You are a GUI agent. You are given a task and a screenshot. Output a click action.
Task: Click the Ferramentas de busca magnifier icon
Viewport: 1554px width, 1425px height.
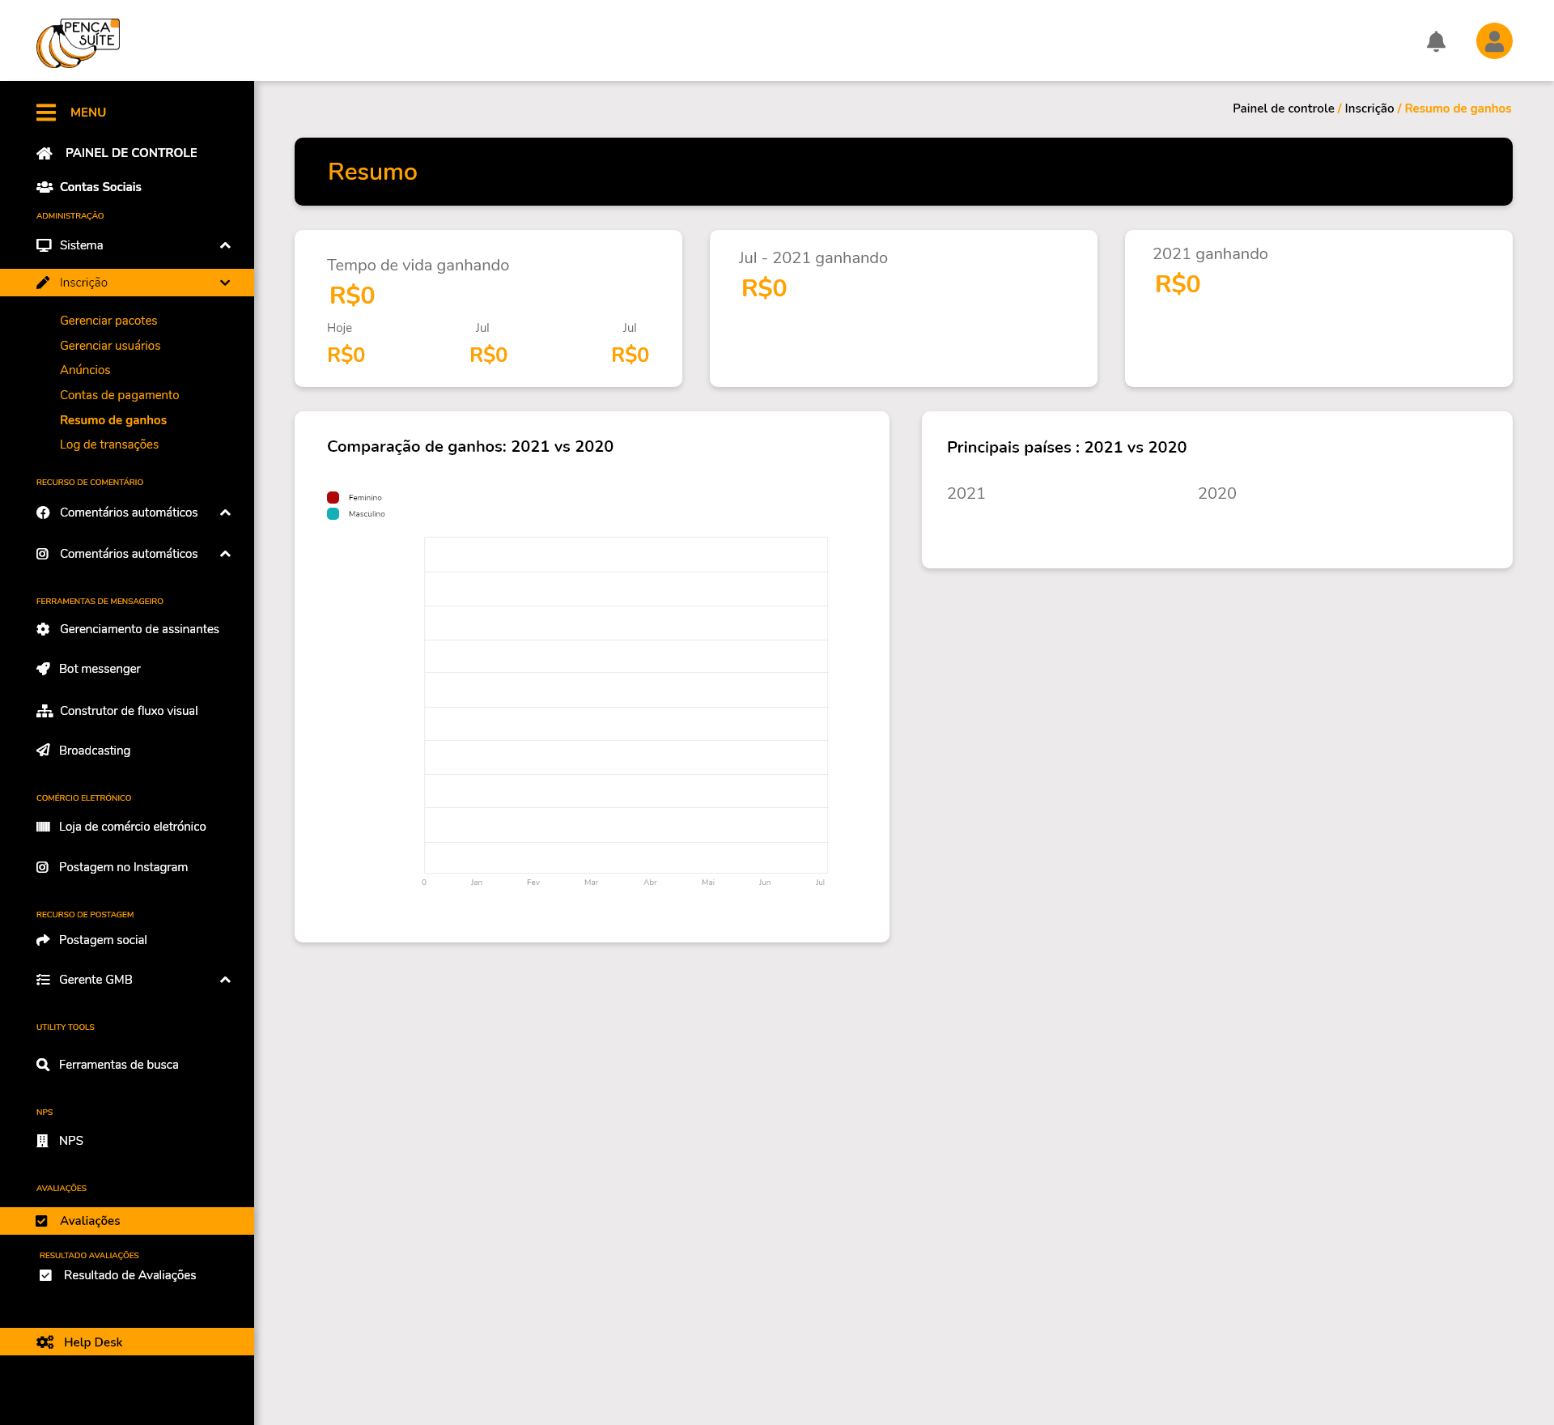click(x=44, y=1065)
